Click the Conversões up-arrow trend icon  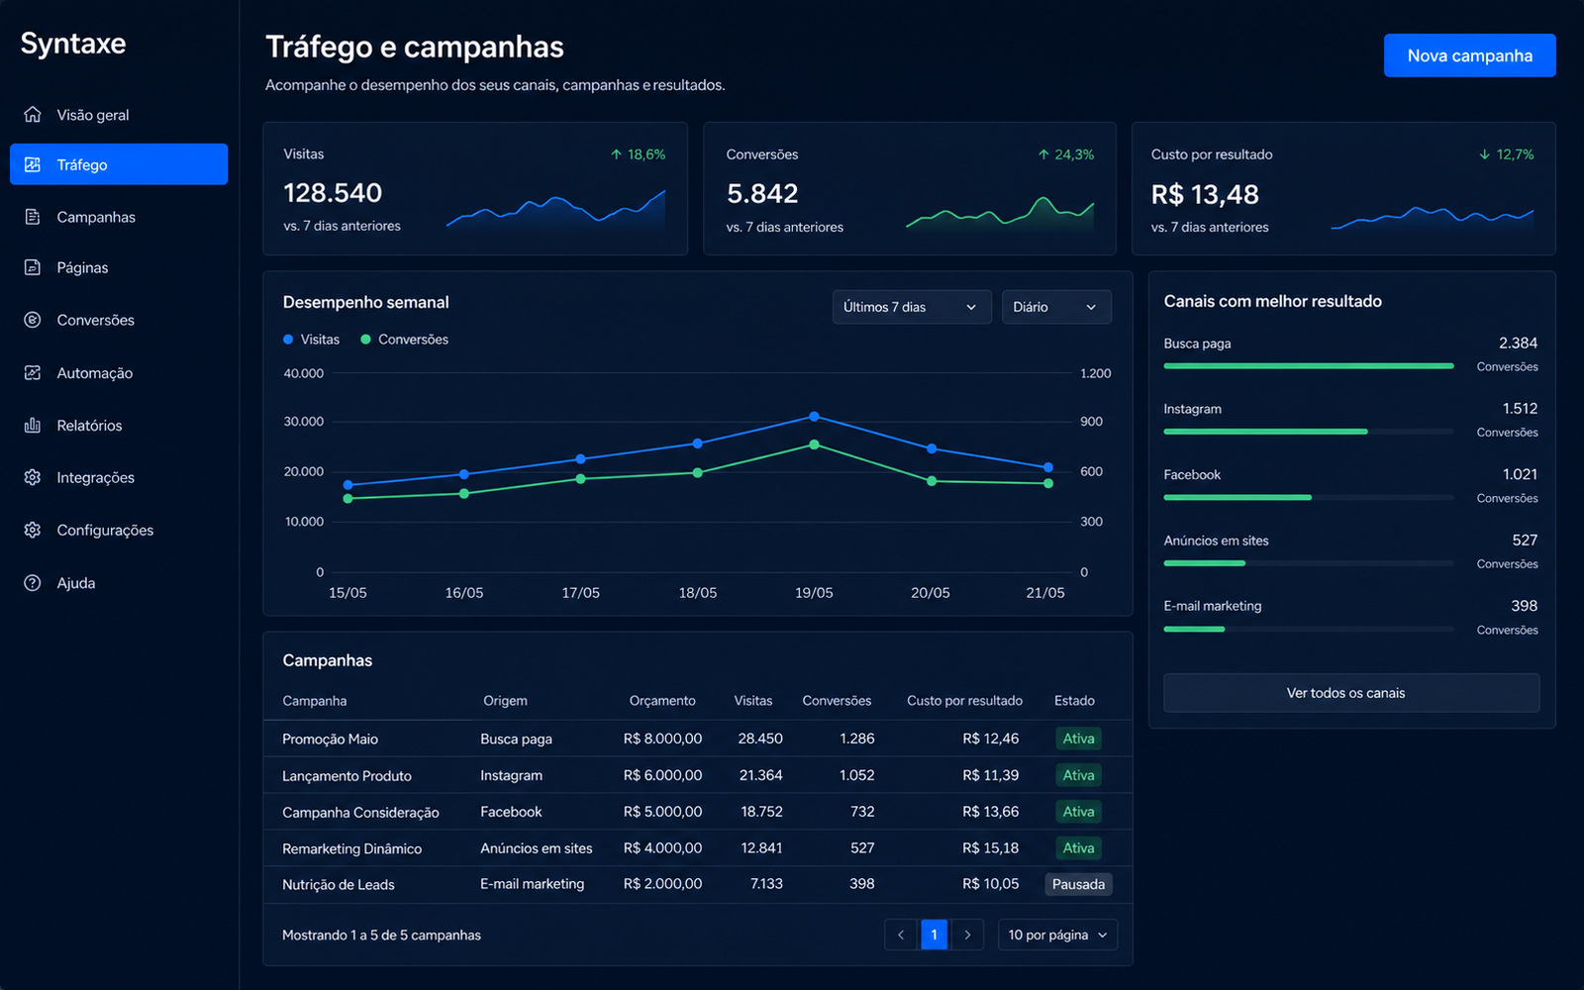1043,154
